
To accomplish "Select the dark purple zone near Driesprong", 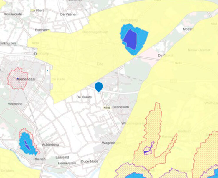I will point(131,39).
